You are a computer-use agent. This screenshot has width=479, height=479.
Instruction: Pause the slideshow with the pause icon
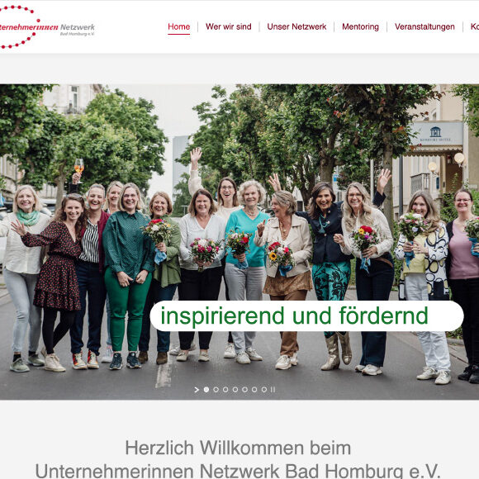coord(273,390)
